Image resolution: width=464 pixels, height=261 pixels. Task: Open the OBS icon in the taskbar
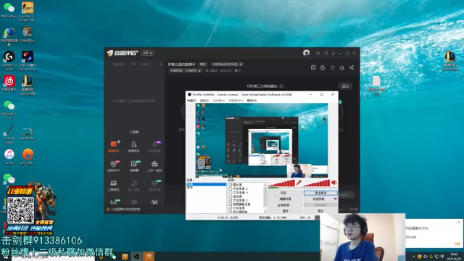pos(136,256)
